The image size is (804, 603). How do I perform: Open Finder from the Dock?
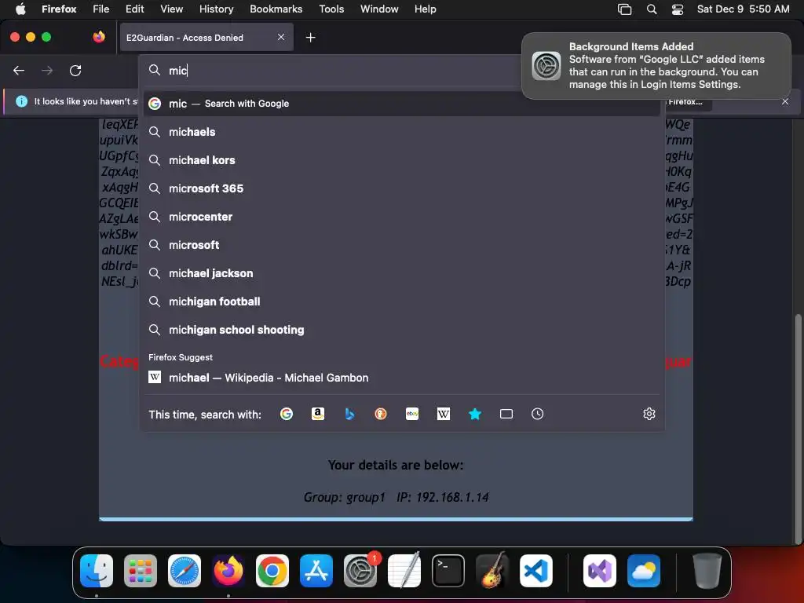97,571
